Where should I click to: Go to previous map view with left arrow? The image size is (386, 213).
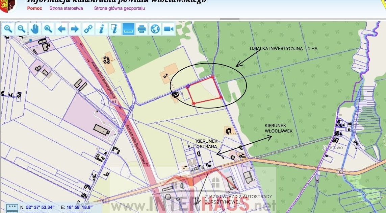click(x=61, y=29)
